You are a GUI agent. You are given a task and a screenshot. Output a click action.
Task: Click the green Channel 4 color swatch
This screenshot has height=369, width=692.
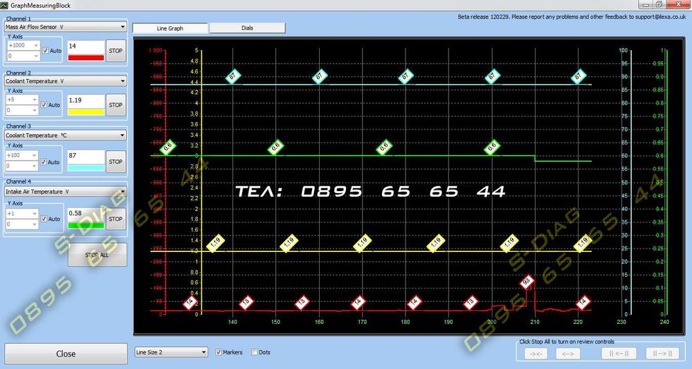[86, 226]
